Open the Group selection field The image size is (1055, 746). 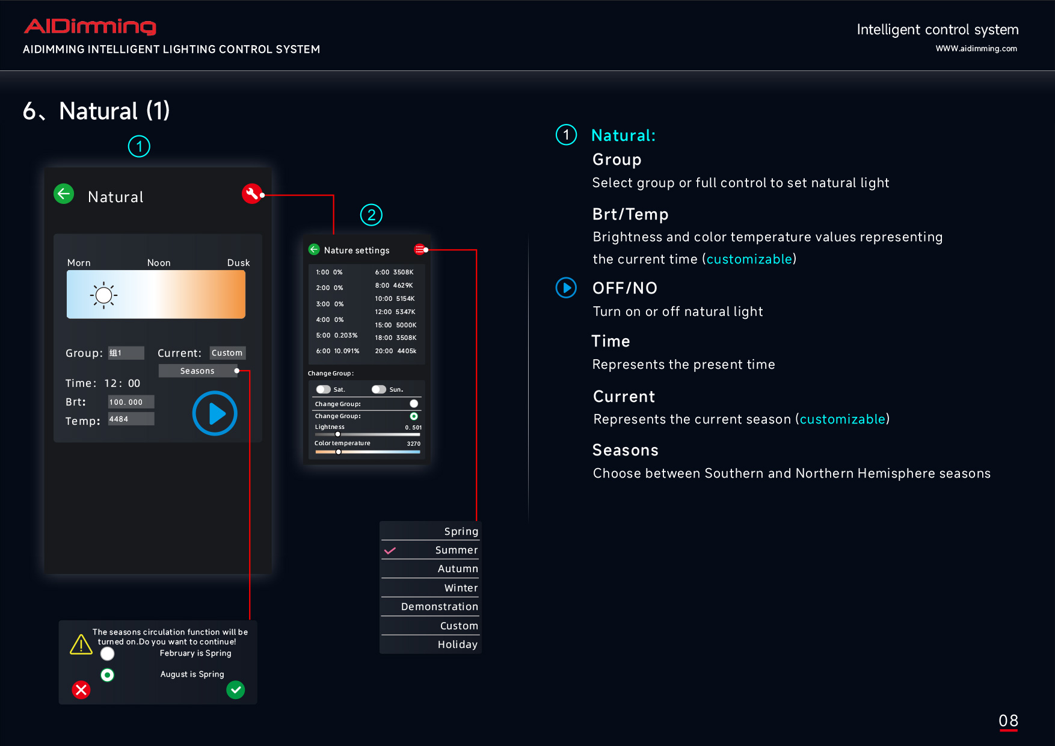[126, 353]
